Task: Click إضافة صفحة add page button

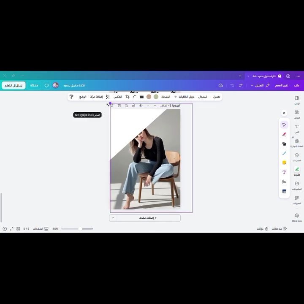Action: (x=148, y=218)
